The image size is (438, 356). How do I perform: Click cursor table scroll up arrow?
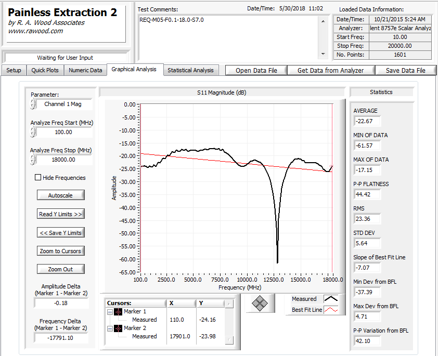(229, 304)
